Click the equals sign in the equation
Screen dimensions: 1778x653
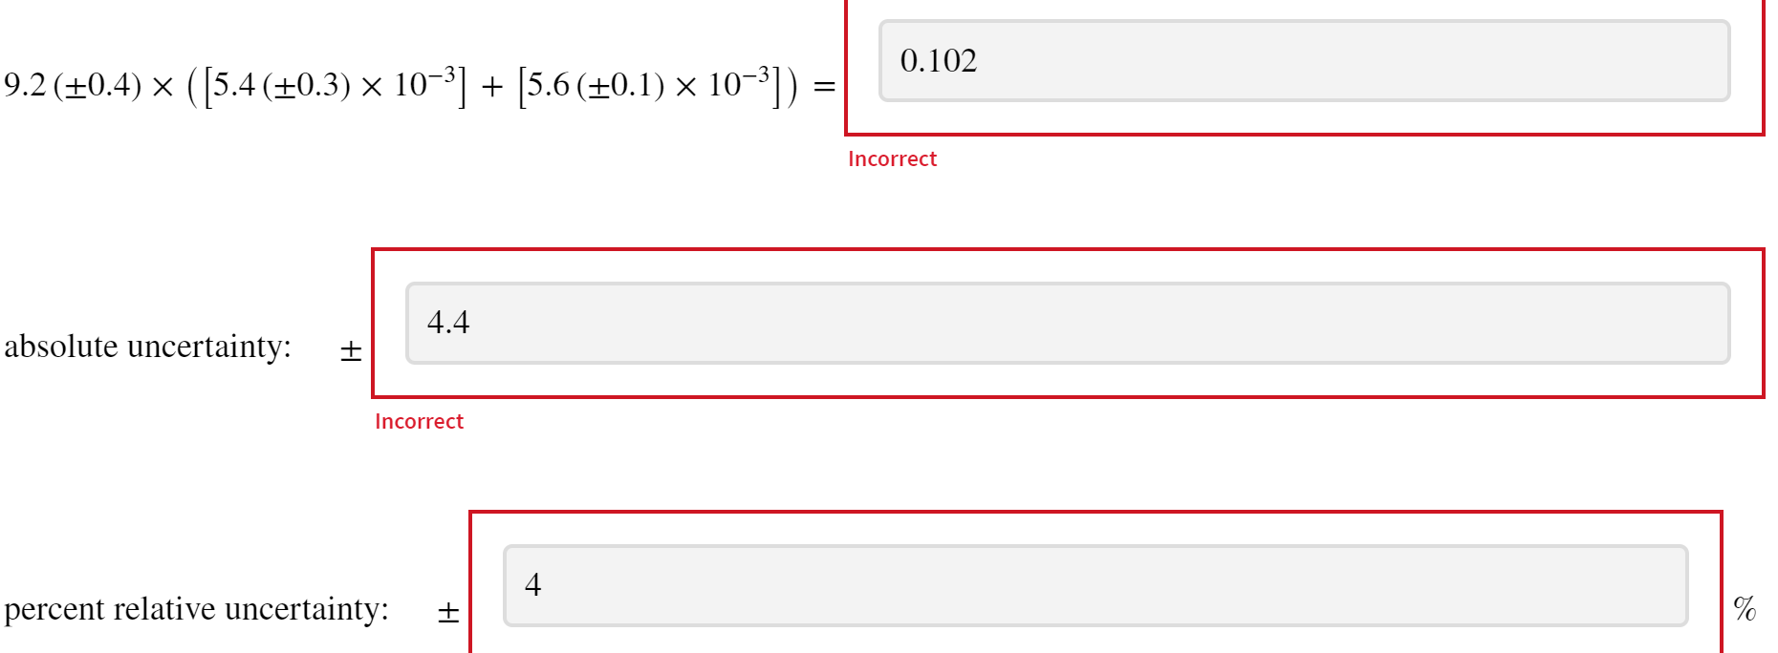coord(824,84)
